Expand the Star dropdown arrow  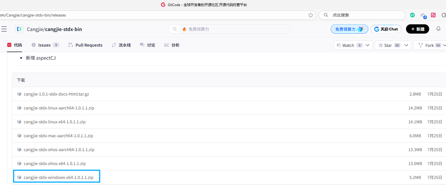point(407,45)
